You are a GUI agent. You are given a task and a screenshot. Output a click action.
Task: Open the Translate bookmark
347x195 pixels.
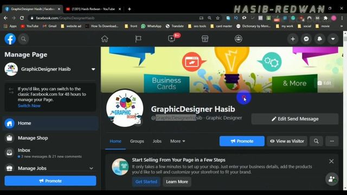[x=175, y=26]
